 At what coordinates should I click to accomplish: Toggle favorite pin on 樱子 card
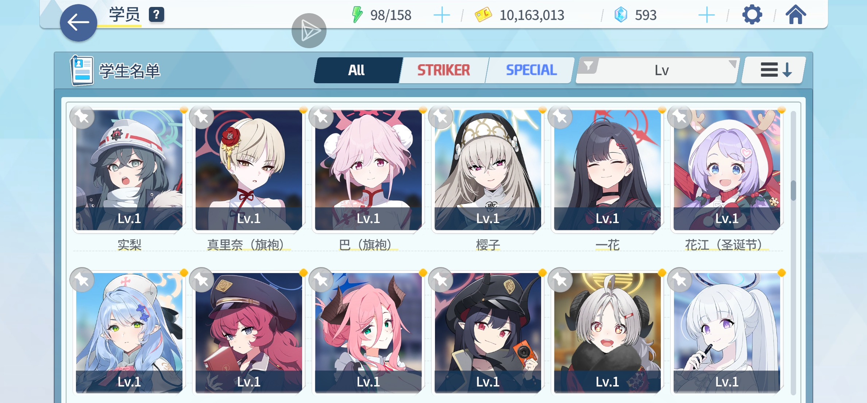click(x=441, y=117)
